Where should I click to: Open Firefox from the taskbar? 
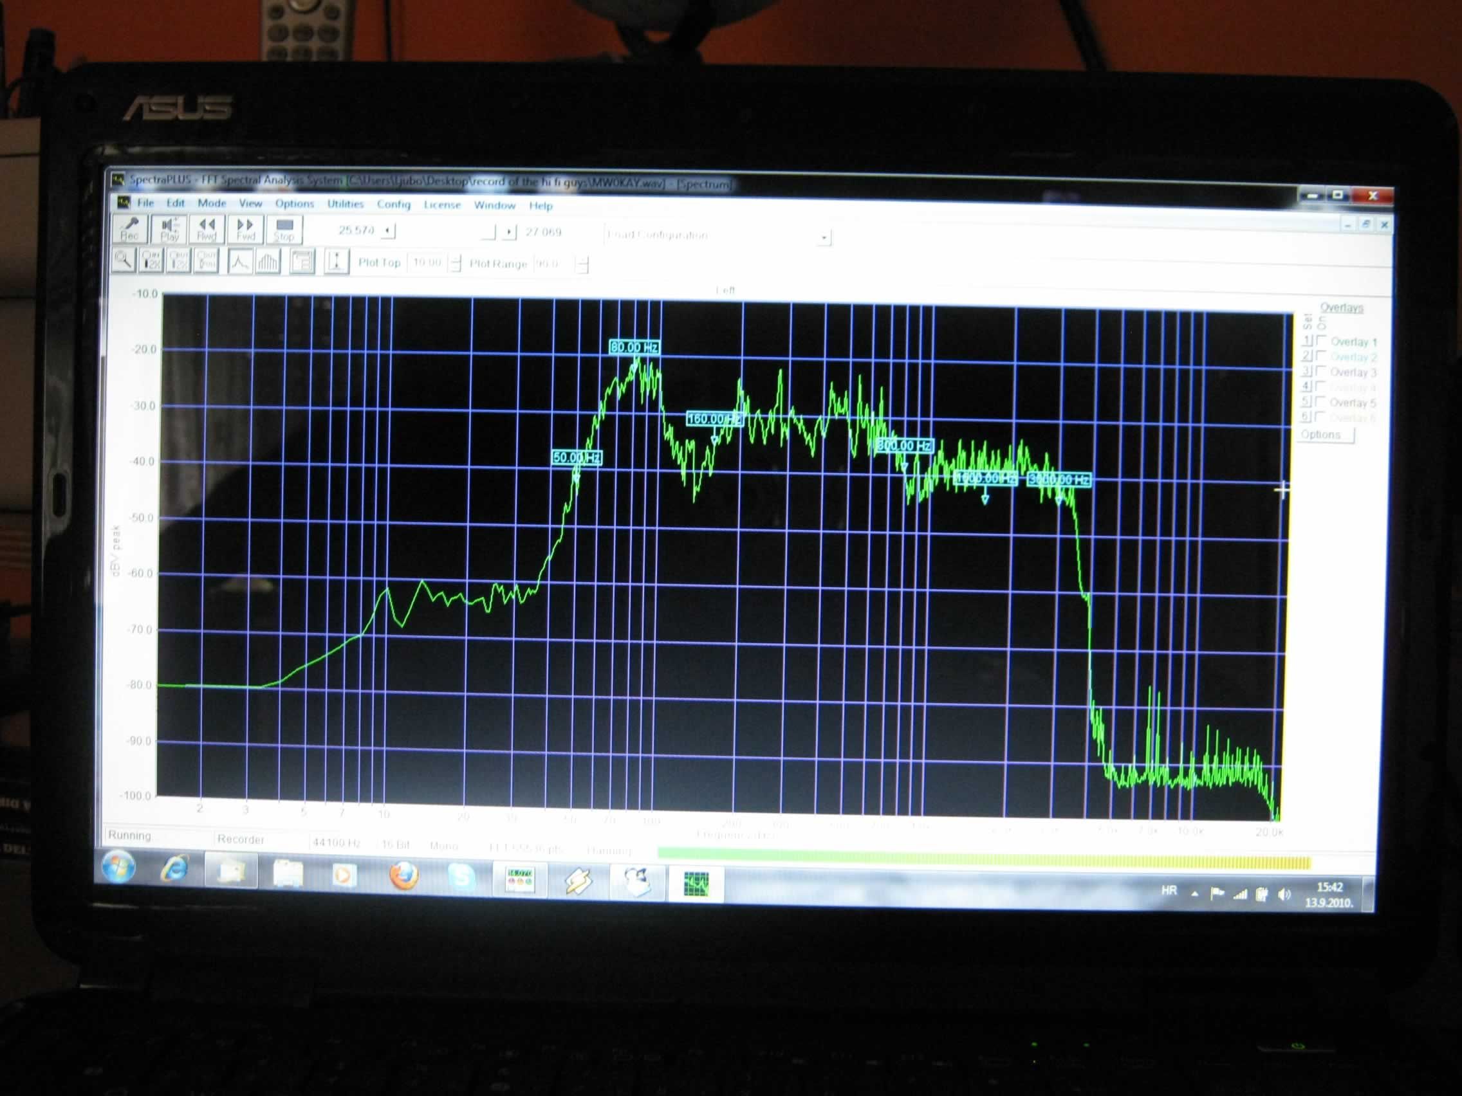pos(403,877)
